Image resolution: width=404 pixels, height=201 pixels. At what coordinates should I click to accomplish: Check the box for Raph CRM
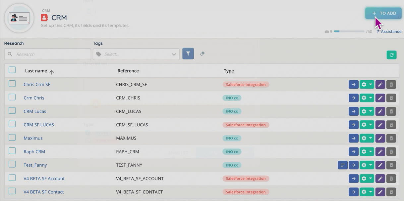click(12, 151)
